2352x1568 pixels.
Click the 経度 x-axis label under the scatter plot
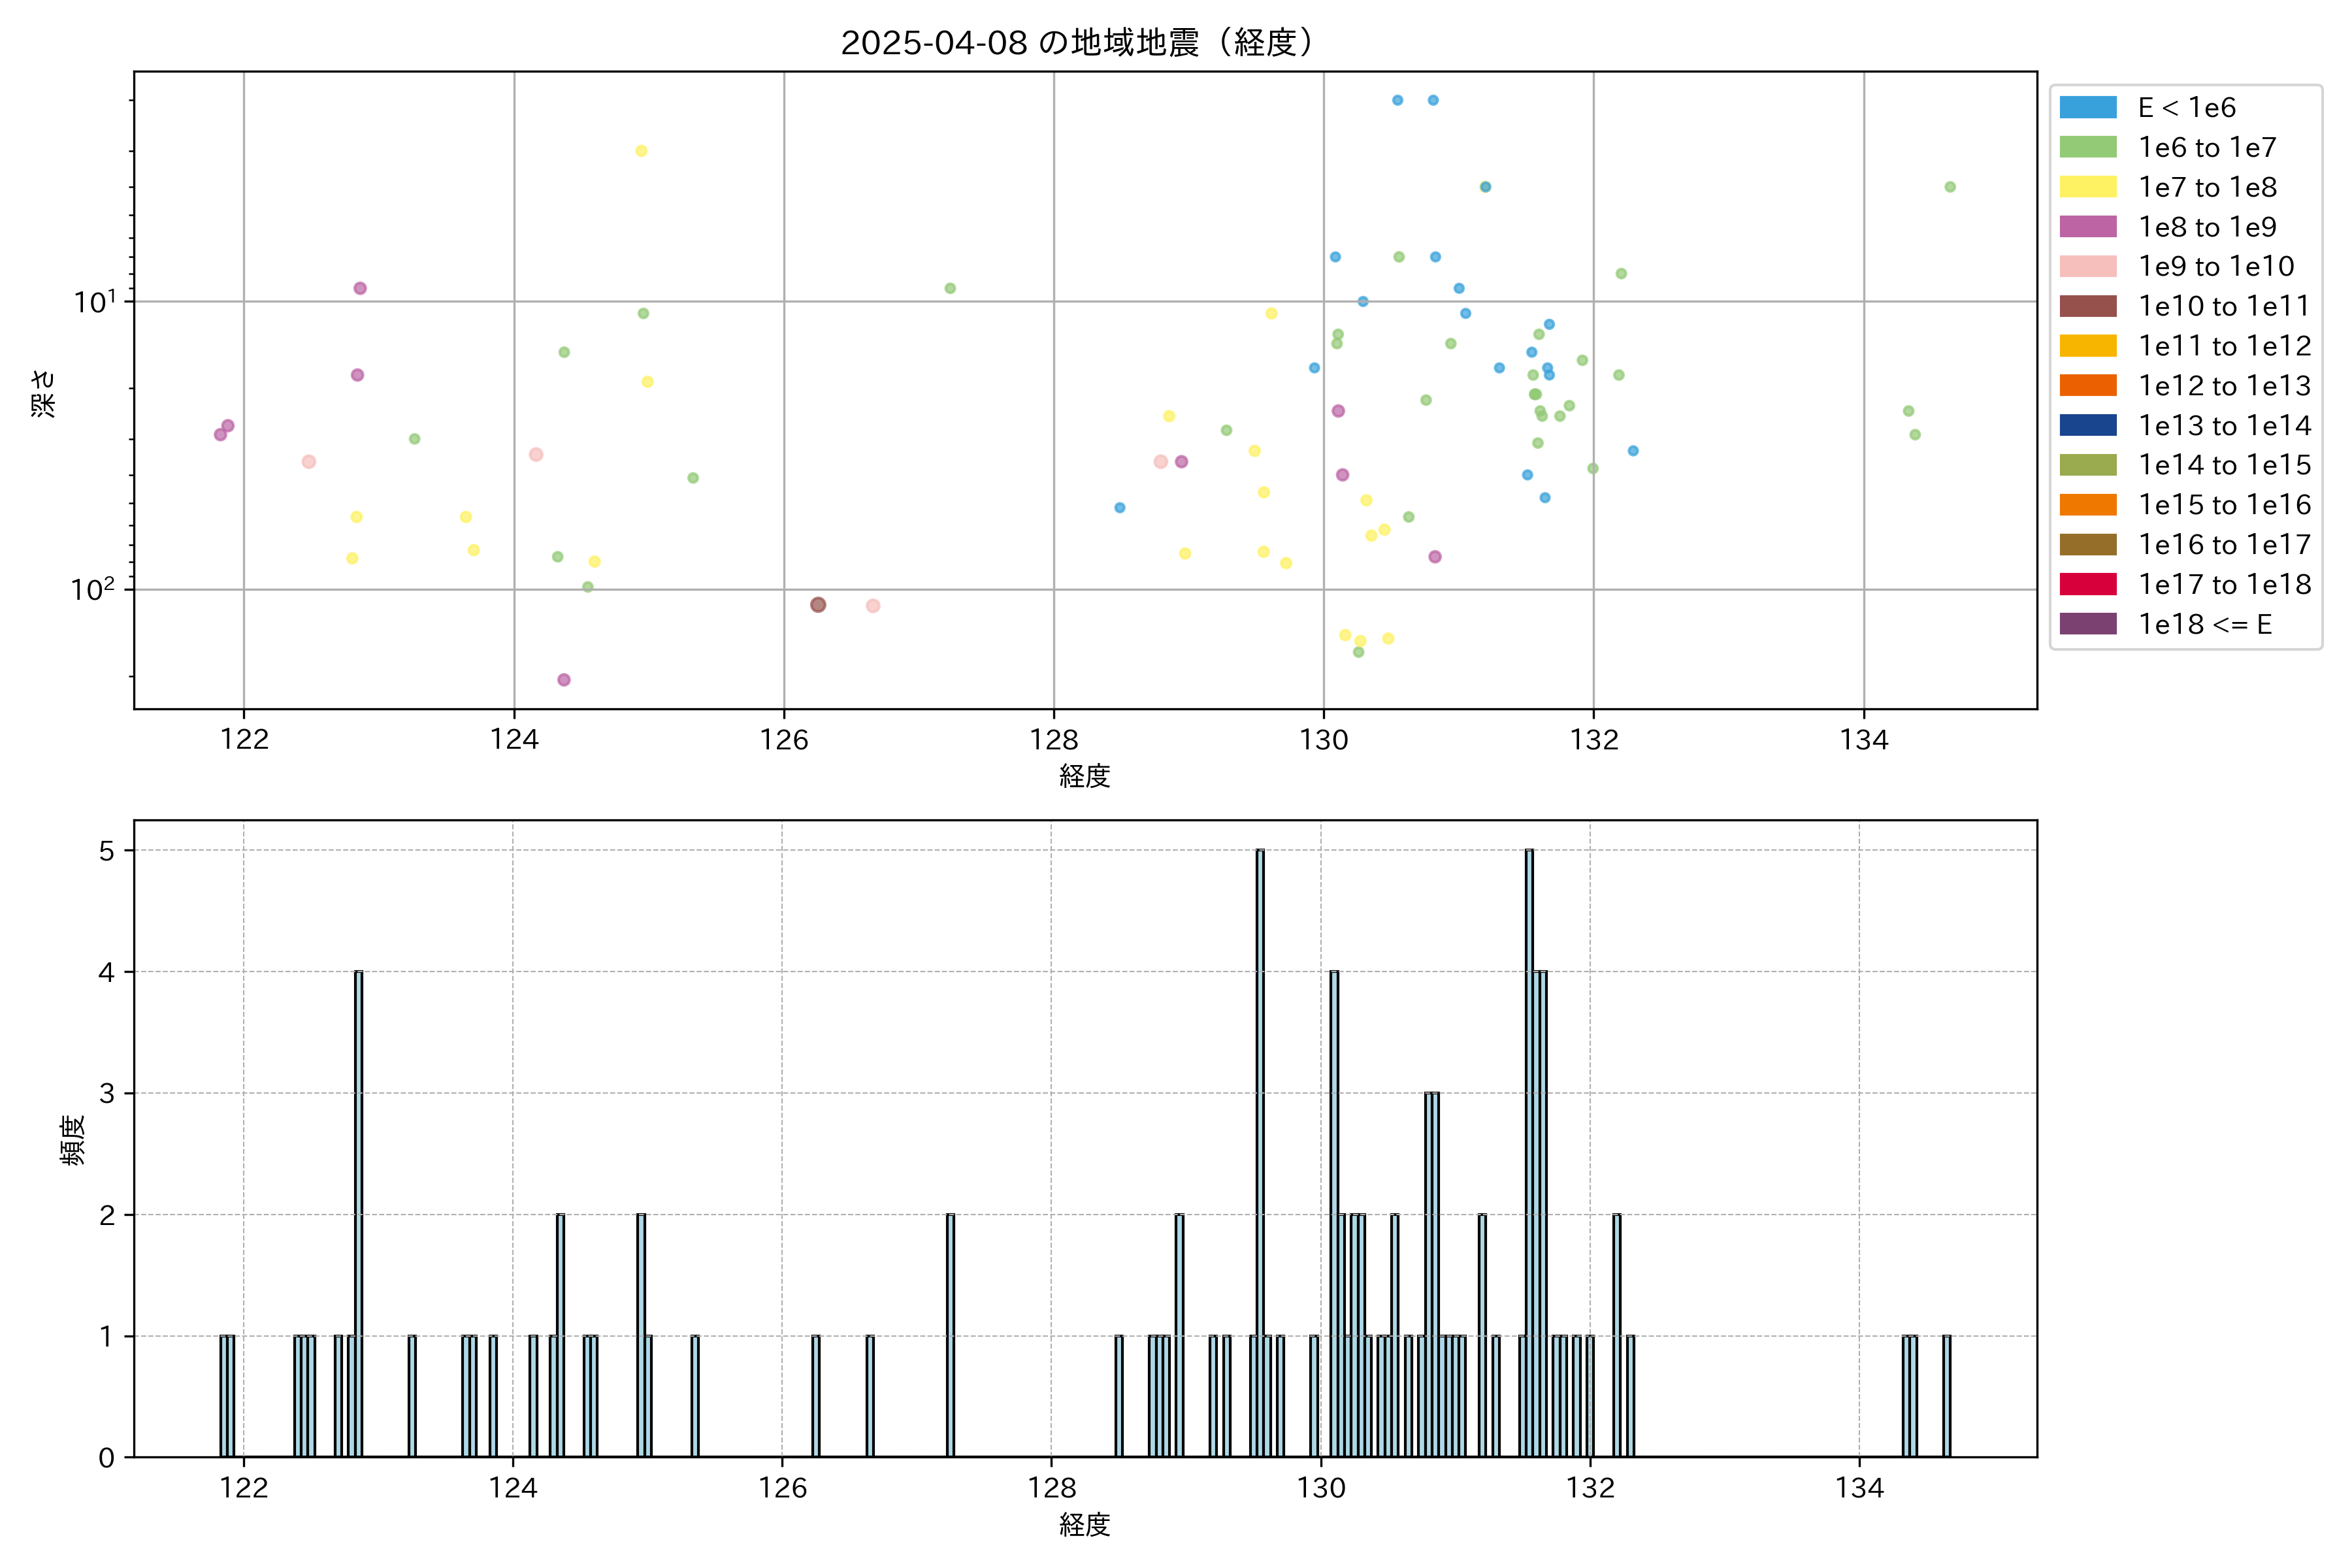(x=1084, y=776)
